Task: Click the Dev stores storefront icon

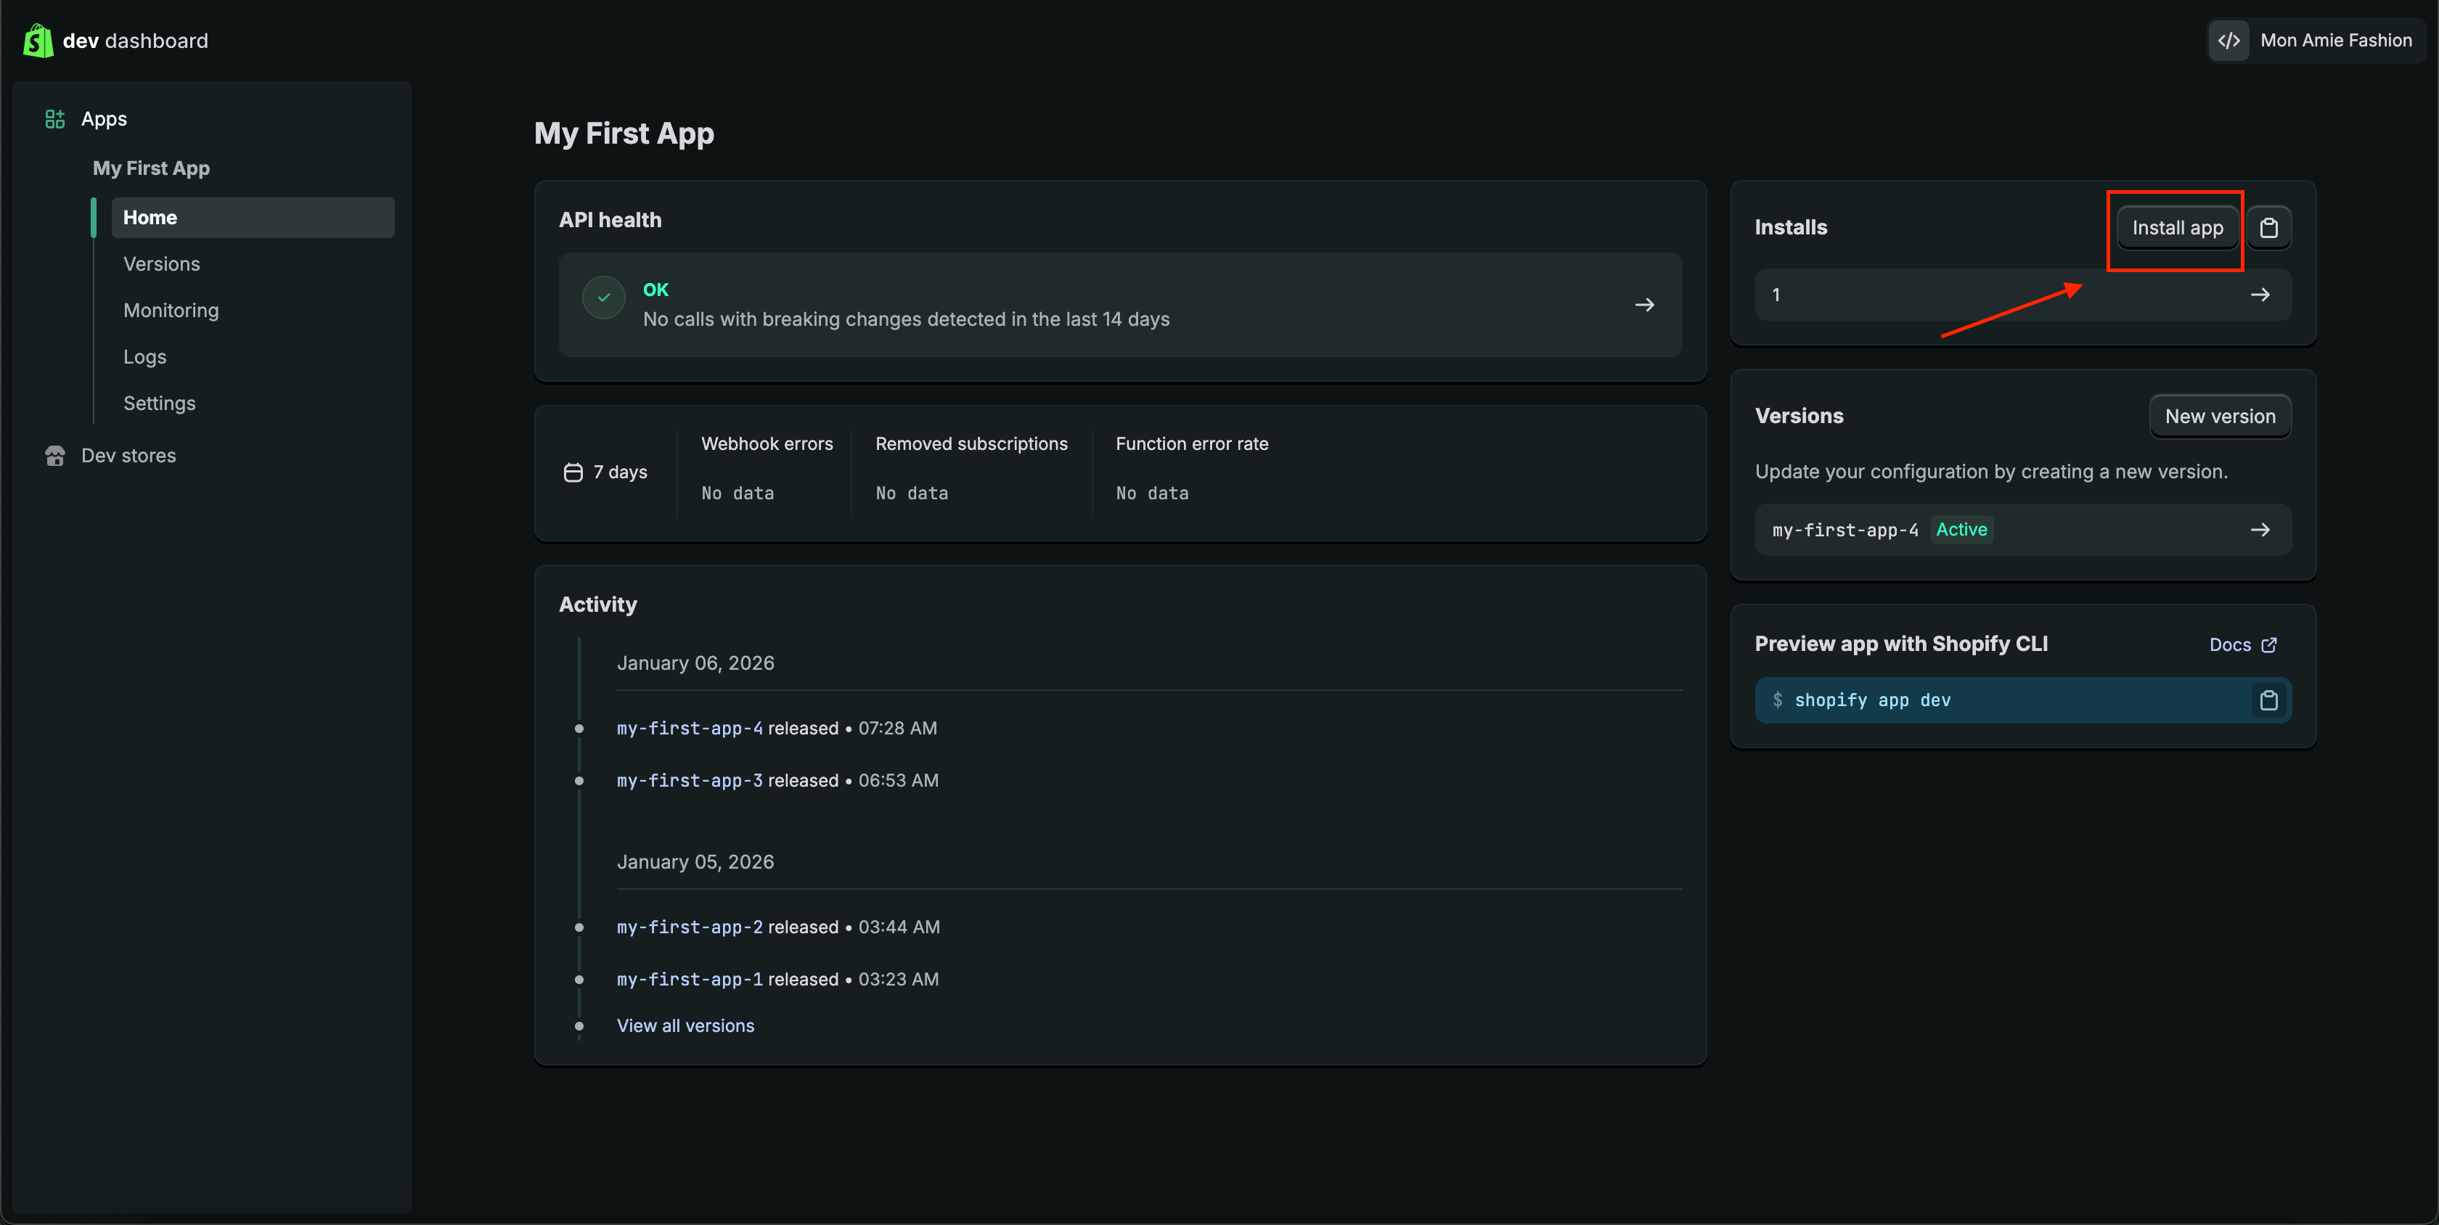Action: 55,456
